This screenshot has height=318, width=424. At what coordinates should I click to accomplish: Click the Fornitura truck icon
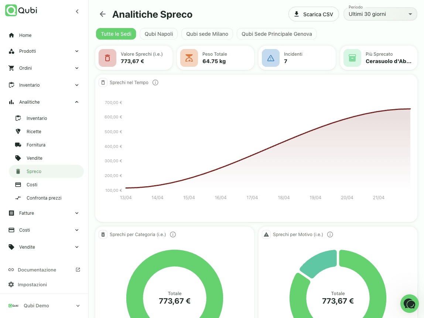click(18, 145)
